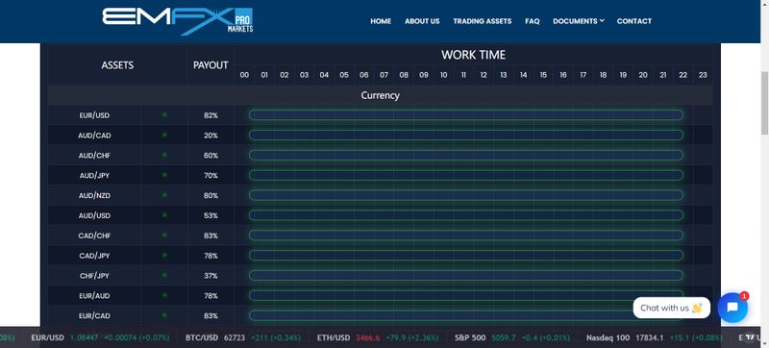This screenshot has height=348, width=769.
Task: Open the CONTACT page
Action: (x=634, y=21)
